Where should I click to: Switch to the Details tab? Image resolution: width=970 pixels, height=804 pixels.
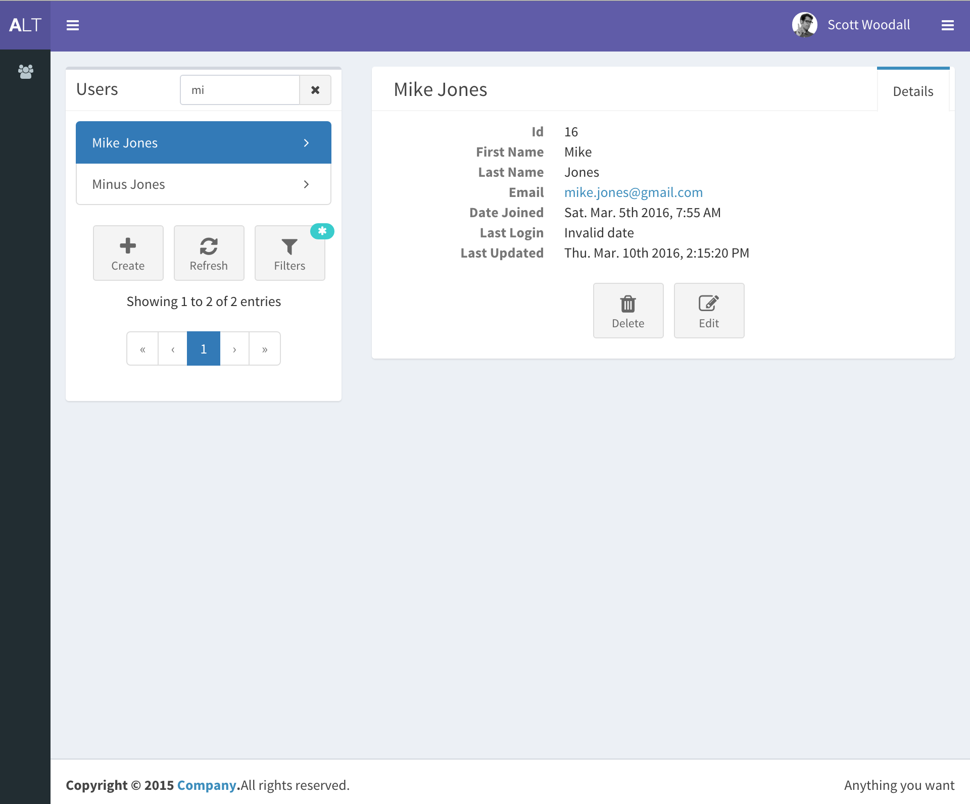[x=912, y=91]
